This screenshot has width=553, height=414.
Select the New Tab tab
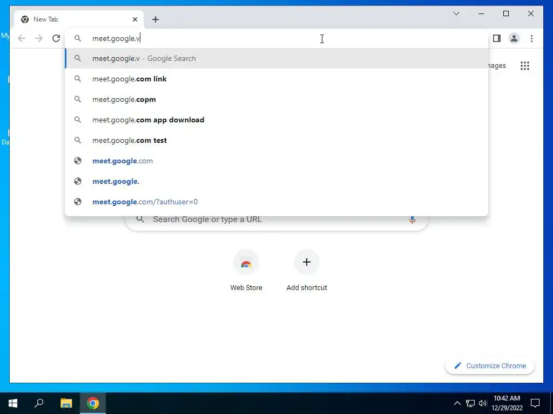[x=79, y=19]
